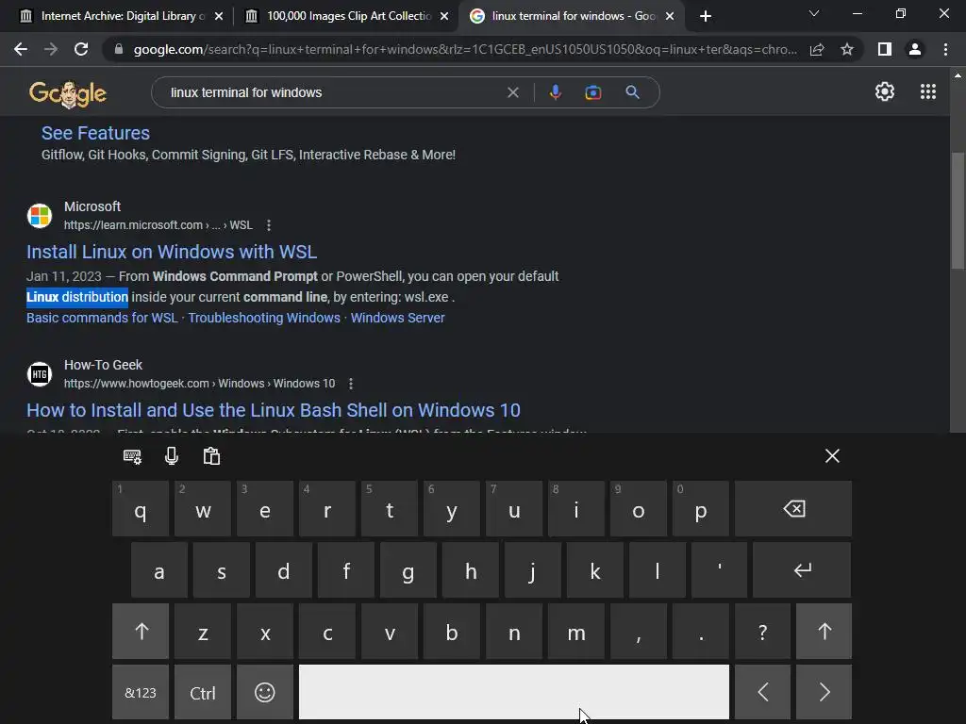
Task: Tap the Enter key on keyboard
Action: point(802,570)
